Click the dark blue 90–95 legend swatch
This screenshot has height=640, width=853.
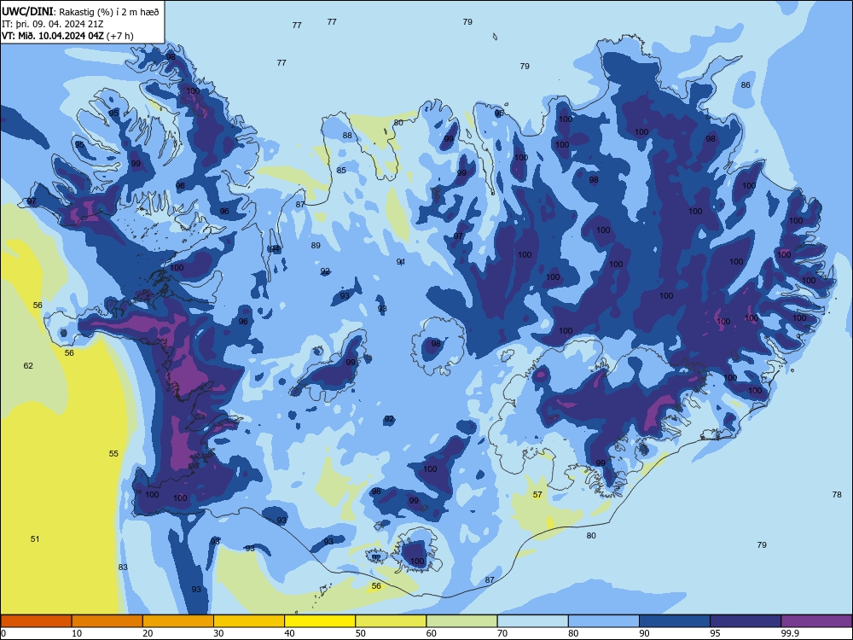[x=675, y=621]
